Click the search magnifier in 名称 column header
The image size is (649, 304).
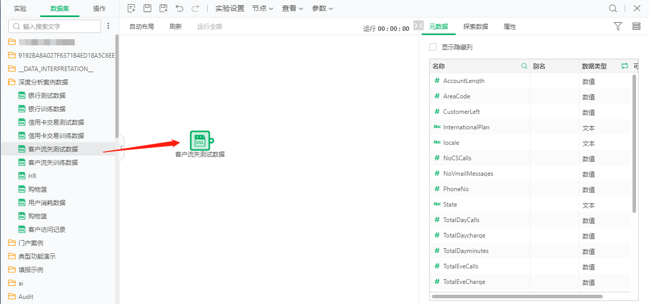point(524,66)
